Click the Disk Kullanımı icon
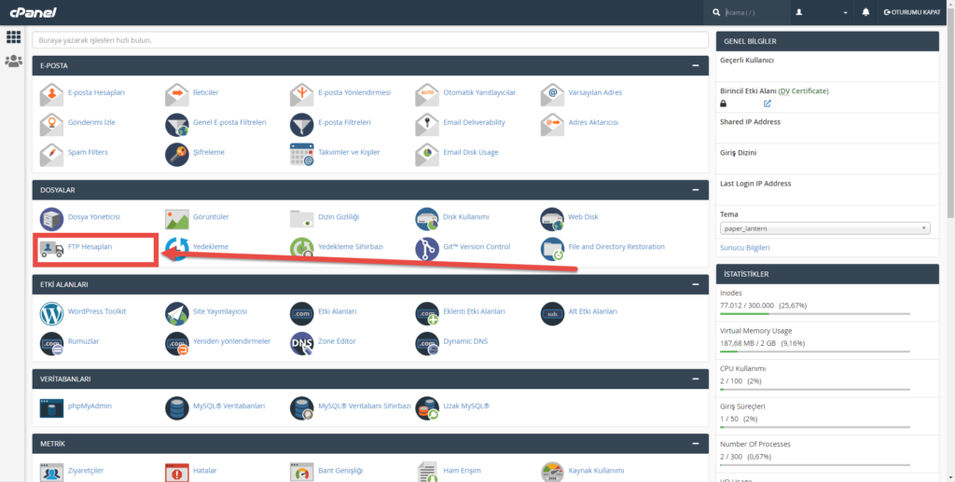955x482 pixels. (x=427, y=218)
